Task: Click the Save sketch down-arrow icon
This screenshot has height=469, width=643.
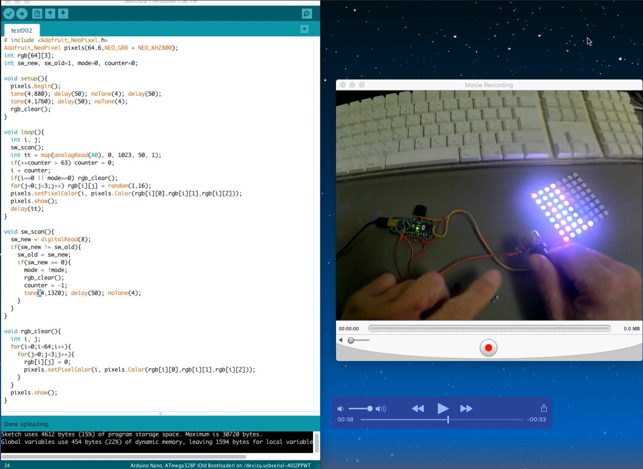Action: point(63,14)
